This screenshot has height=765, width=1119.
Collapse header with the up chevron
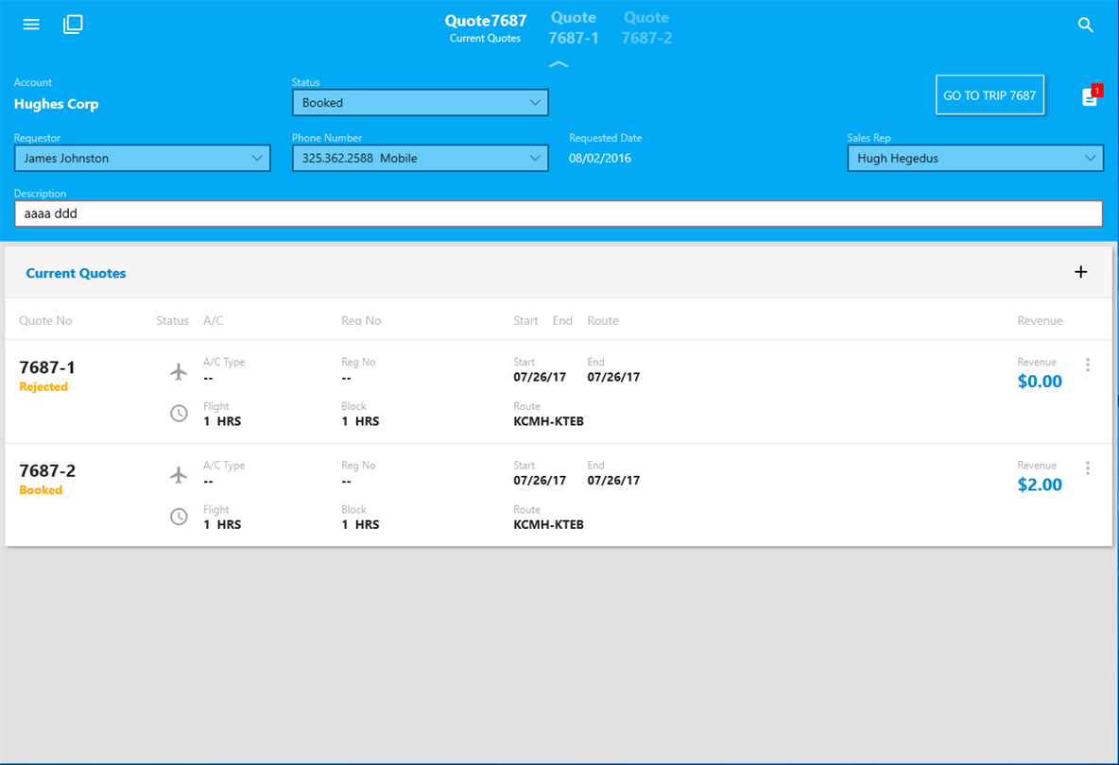click(559, 64)
